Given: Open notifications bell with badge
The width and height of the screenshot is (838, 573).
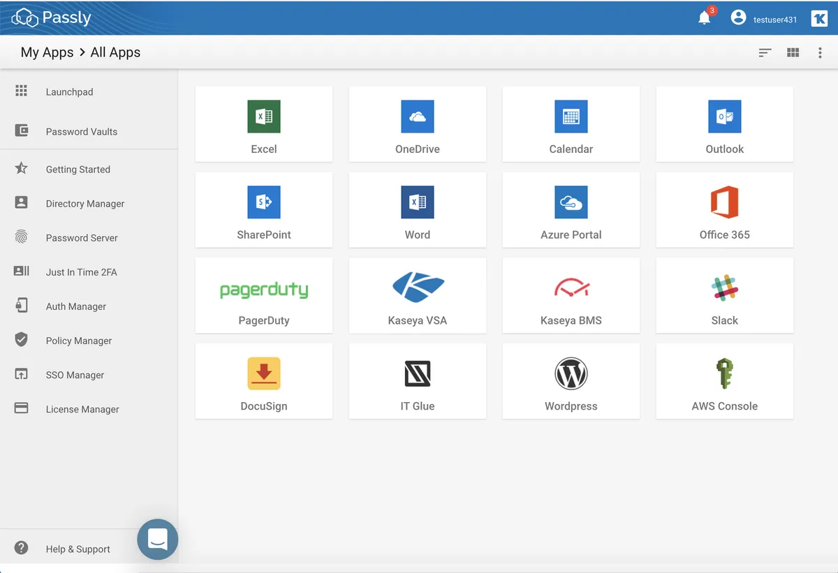Looking at the screenshot, I should [x=705, y=17].
